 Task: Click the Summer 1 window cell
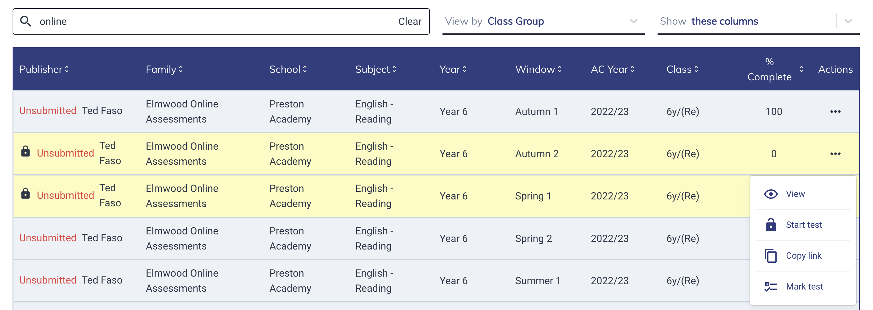tap(538, 281)
